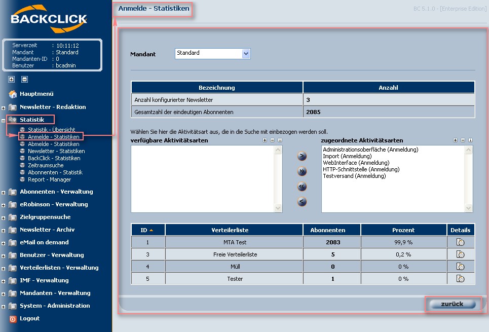The image size is (489, 332).
Task: Select Testversand (Anmeldung) entry
Action: click(354, 176)
